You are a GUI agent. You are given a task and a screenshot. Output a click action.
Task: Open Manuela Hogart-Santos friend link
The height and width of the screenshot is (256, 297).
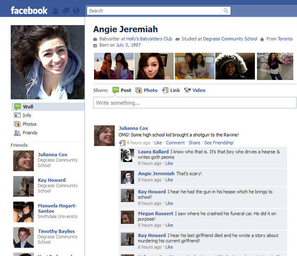57,209
